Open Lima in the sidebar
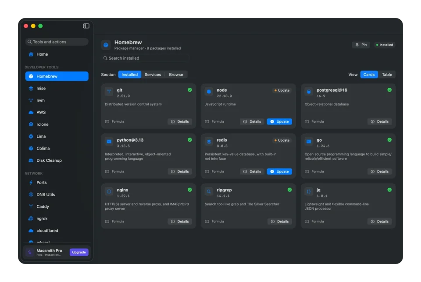 pos(57,136)
